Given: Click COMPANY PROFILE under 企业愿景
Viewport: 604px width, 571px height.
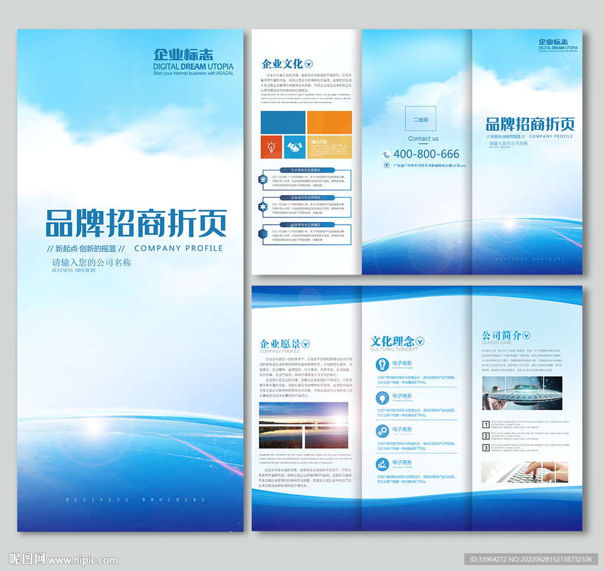Looking at the screenshot, I should pos(280,351).
